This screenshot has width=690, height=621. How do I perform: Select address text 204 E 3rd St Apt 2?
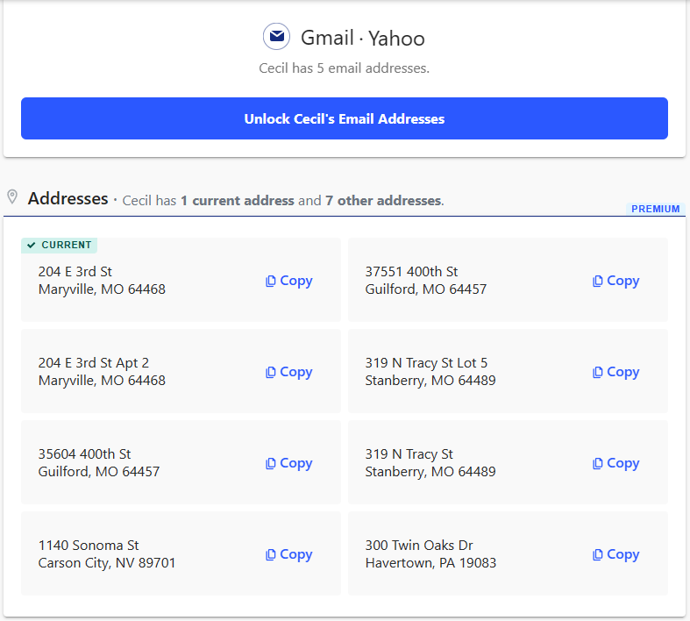tap(93, 362)
